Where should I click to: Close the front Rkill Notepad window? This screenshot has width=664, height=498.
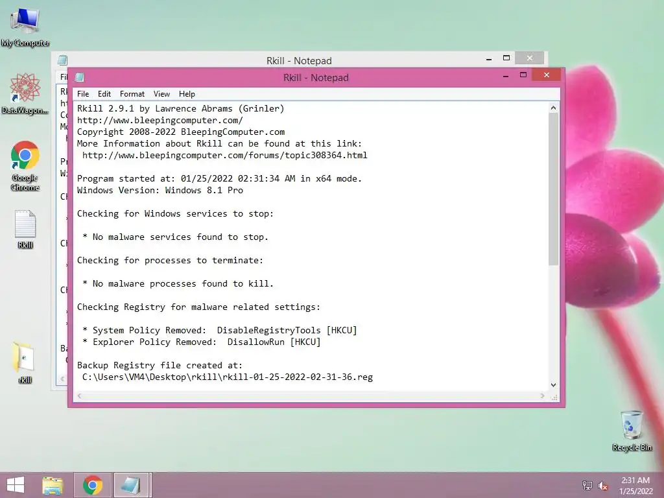point(546,75)
